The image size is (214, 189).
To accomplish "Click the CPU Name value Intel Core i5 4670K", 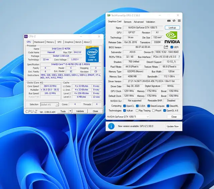I will 61,49.
